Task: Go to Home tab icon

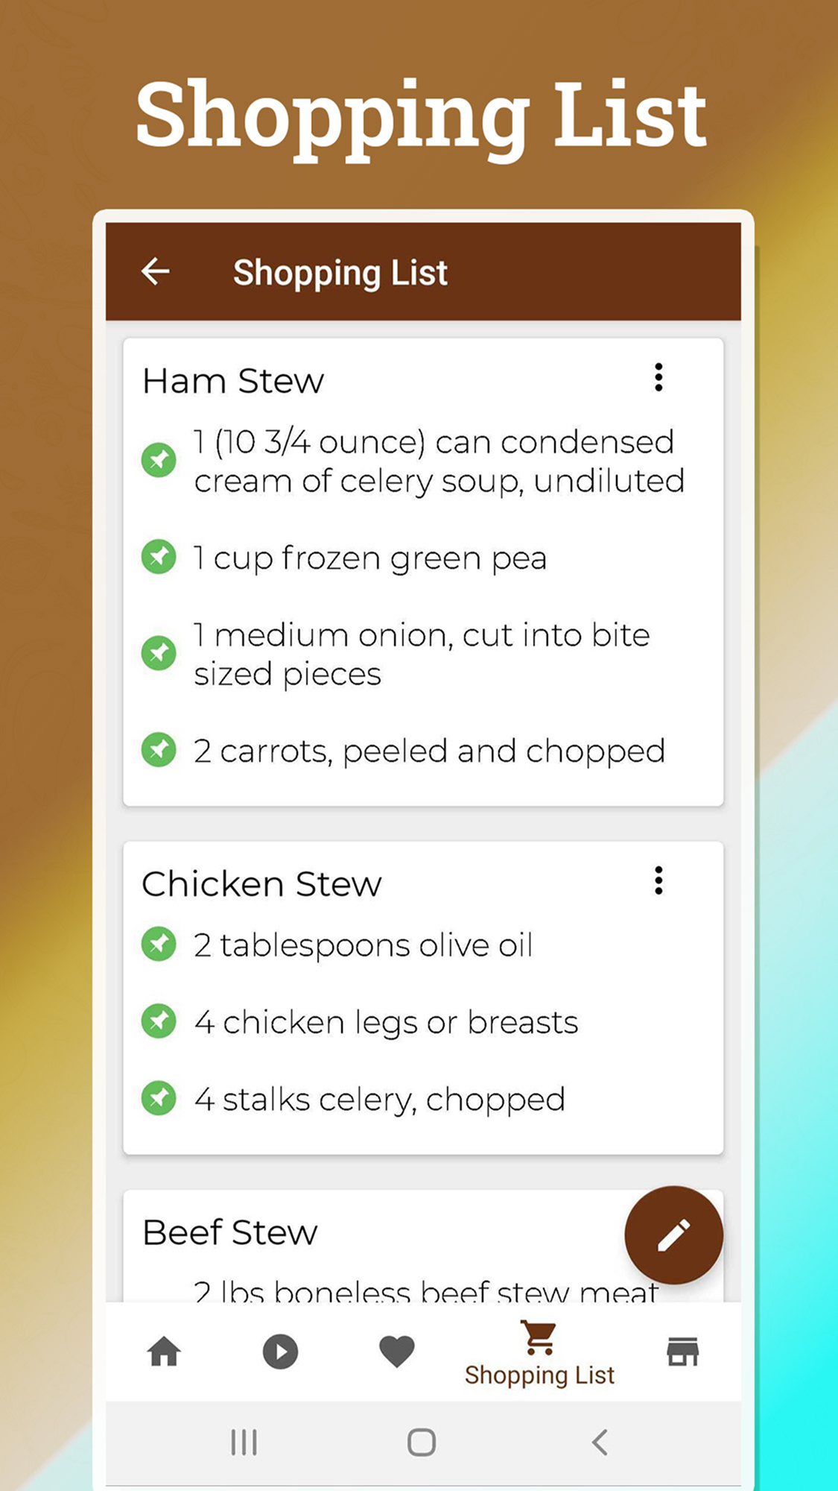Action: pos(164,1352)
